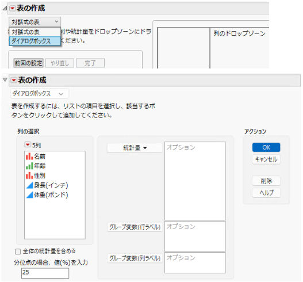Screen dimensions: 303x282
Task: Click the 削除 button
Action: [266, 181]
